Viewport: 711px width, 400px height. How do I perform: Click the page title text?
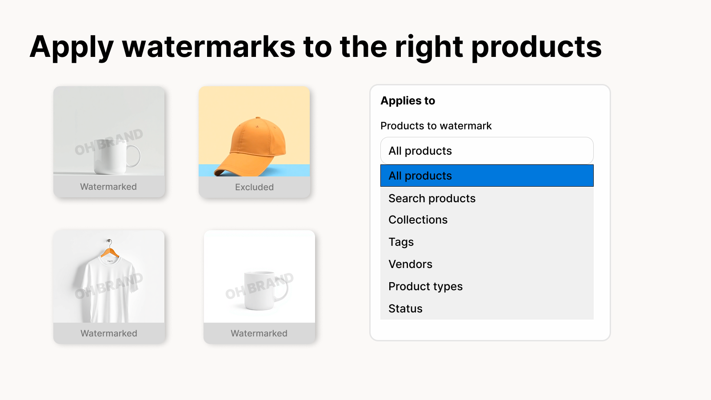tap(316, 47)
